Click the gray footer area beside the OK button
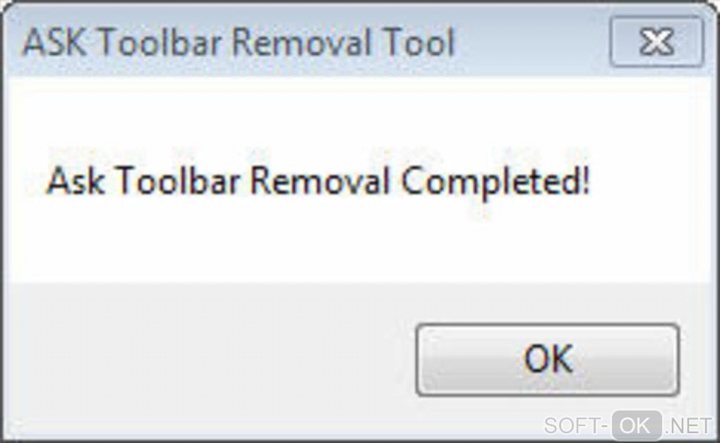The width and height of the screenshot is (720, 443). tap(211, 360)
